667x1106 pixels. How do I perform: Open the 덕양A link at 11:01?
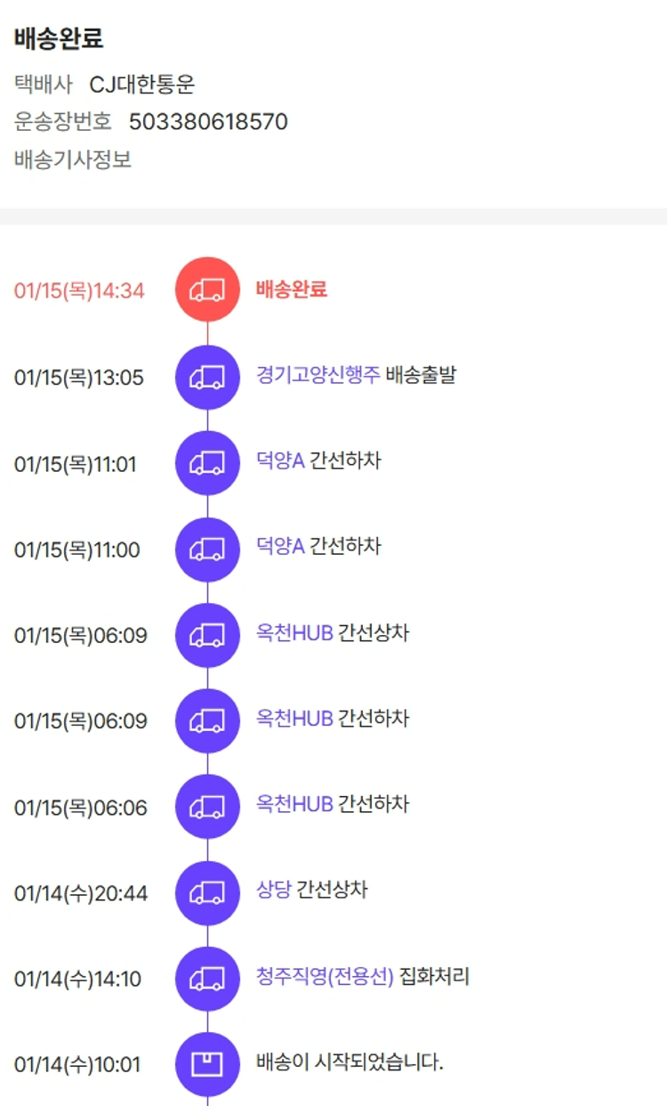pyautogui.click(x=280, y=461)
